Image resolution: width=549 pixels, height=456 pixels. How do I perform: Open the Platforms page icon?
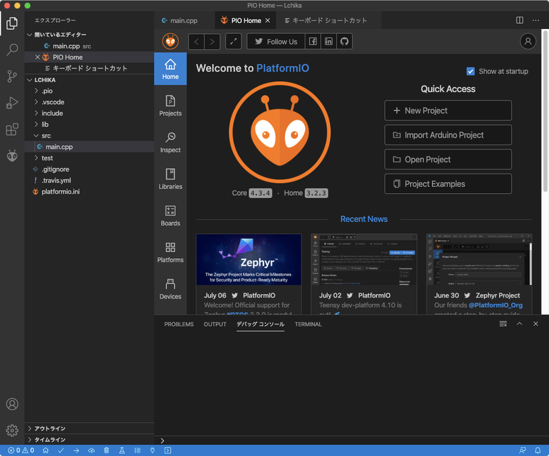(170, 252)
